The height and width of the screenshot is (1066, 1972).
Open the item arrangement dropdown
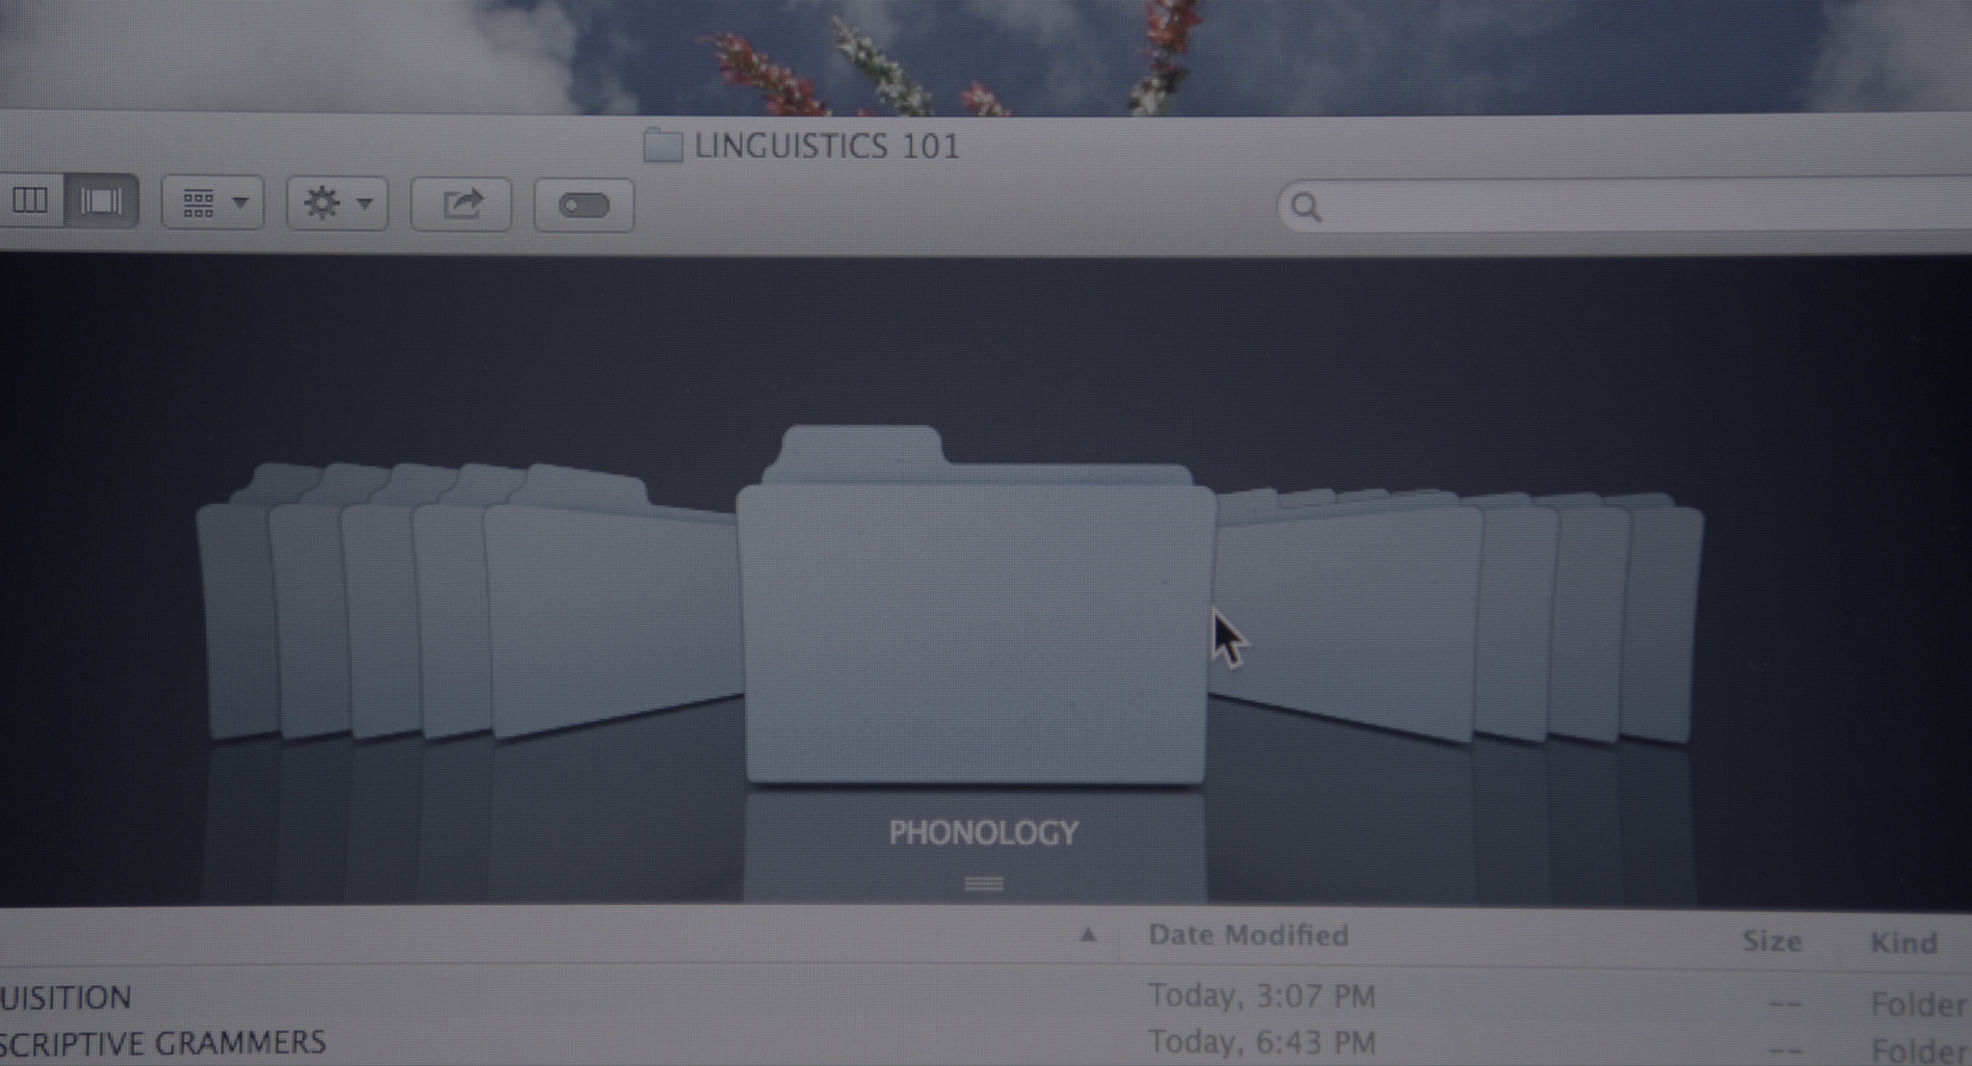213,203
